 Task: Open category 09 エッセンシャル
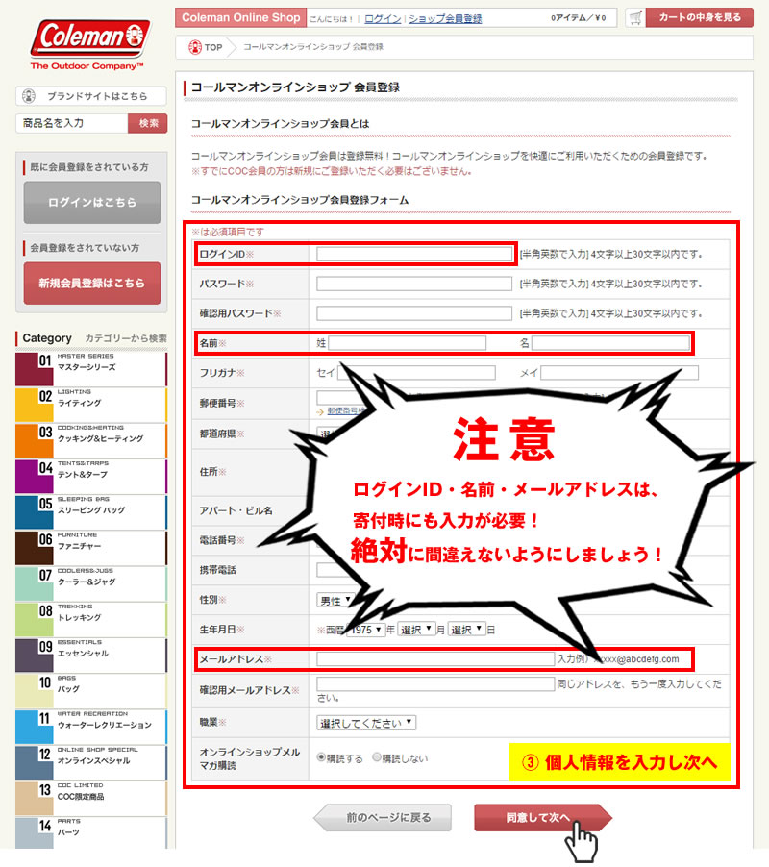point(91,656)
